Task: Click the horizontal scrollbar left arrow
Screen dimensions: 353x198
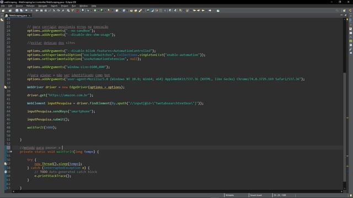Action: [13, 191]
